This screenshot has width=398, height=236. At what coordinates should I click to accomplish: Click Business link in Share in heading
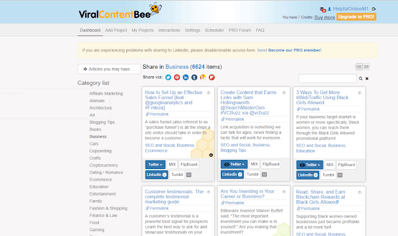pyautogui.click(x=177, y=67)
